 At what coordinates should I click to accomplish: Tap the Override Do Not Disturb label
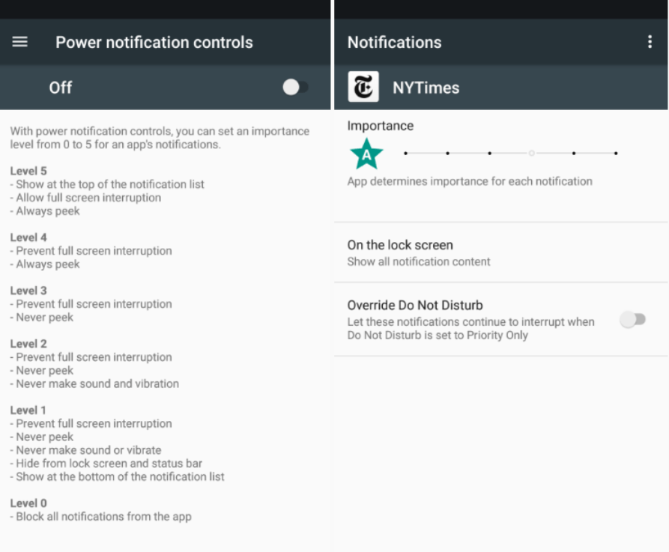(414, 306)
